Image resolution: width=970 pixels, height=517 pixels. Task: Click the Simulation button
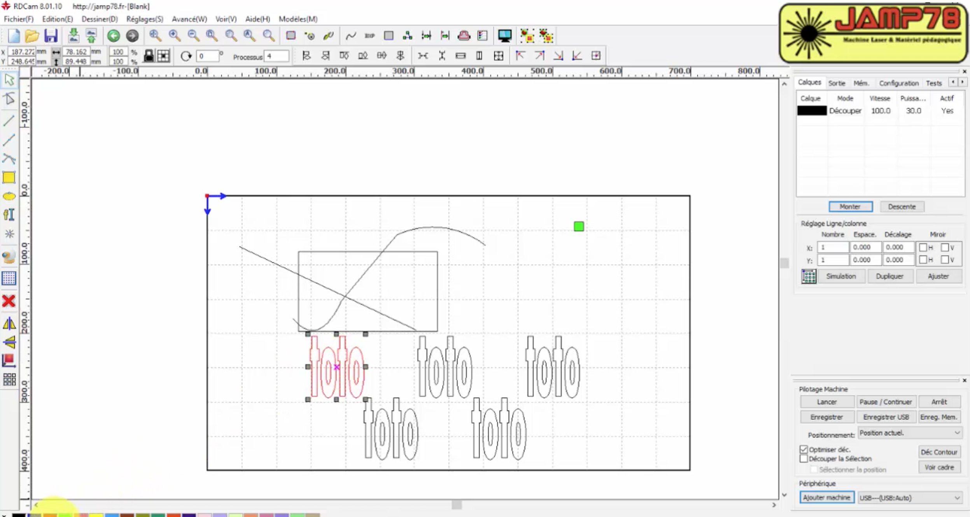[841, 276]
